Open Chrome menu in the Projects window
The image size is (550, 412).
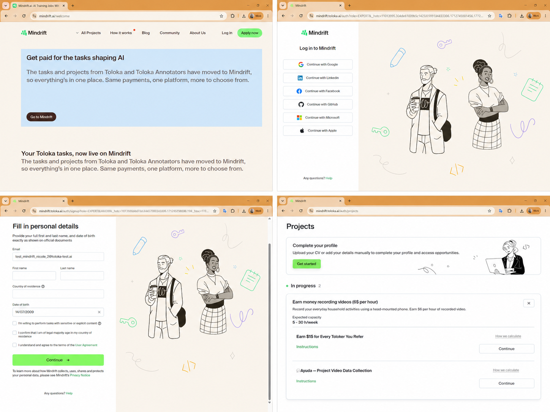545,211
